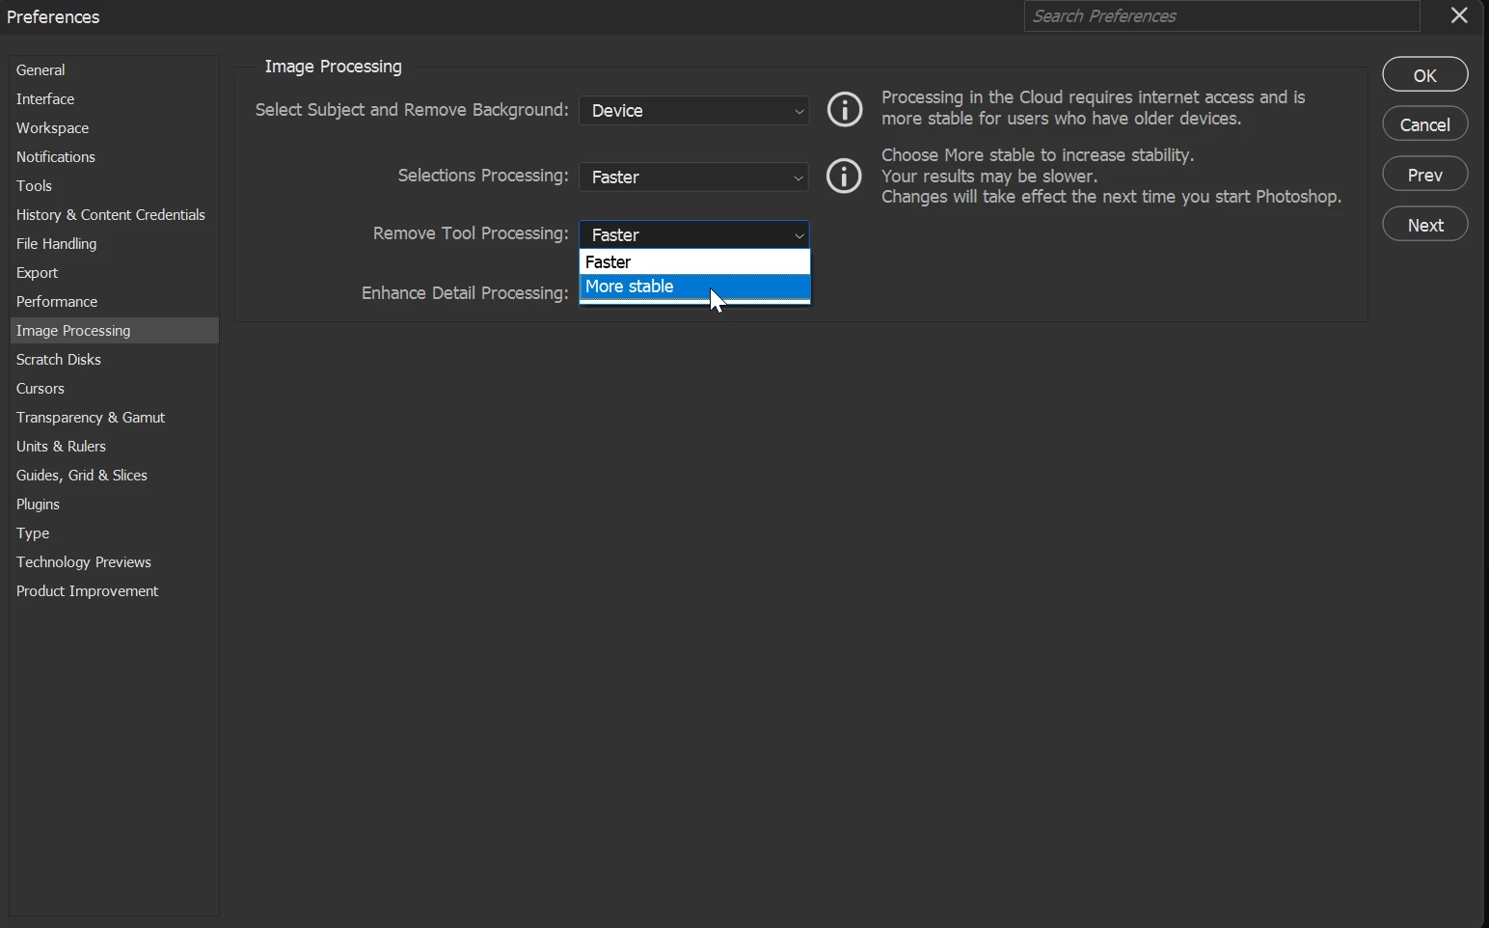Open the Selections Processing dropdown
Viewport: 1489px width, 928px height.
(x=694, y=177)
